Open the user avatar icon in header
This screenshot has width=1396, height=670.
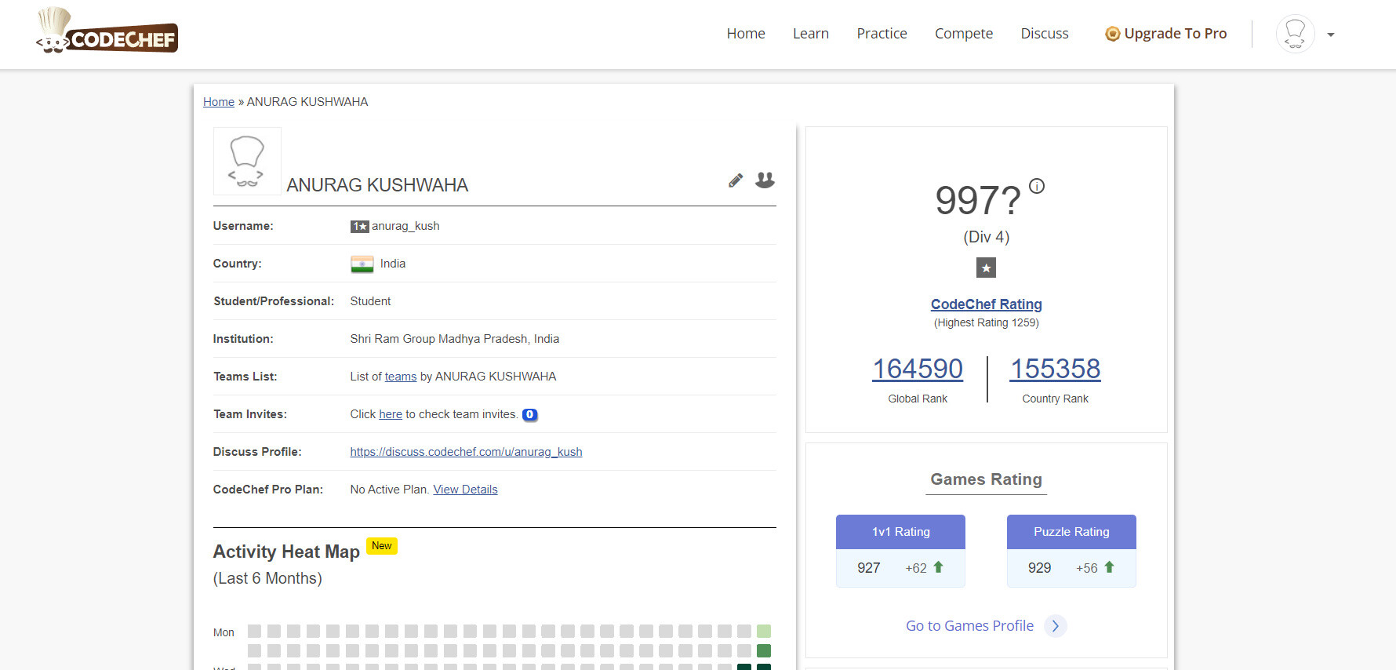pos(1295,34)
